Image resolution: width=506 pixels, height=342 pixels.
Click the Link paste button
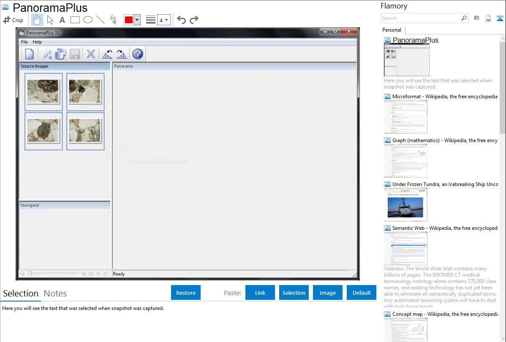coord(260,293)
